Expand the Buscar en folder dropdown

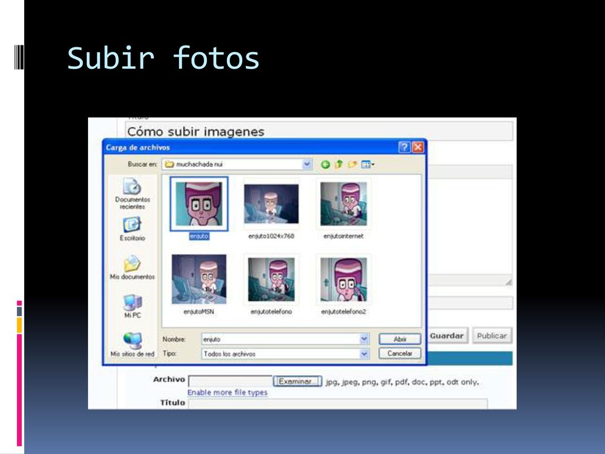point(307,164)
